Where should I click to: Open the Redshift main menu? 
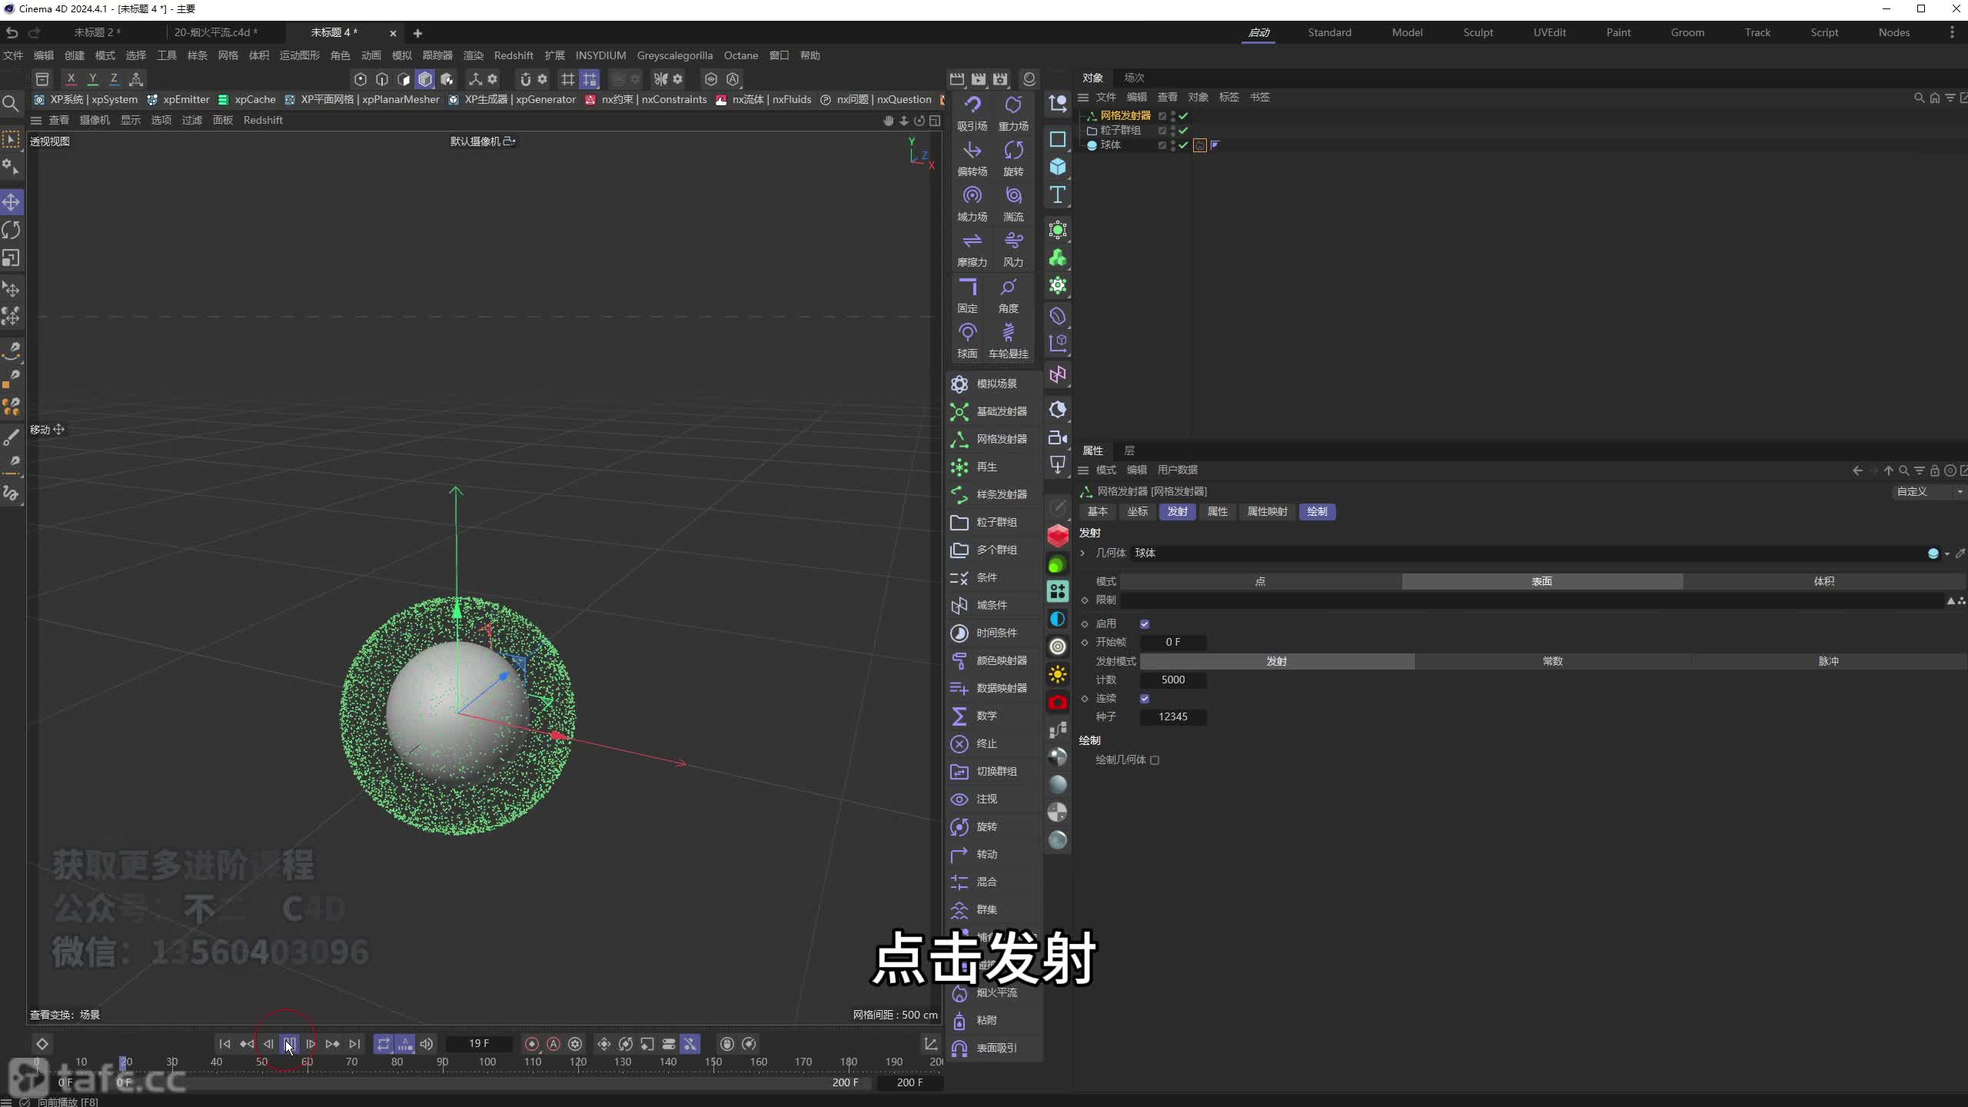coord(514,55)
